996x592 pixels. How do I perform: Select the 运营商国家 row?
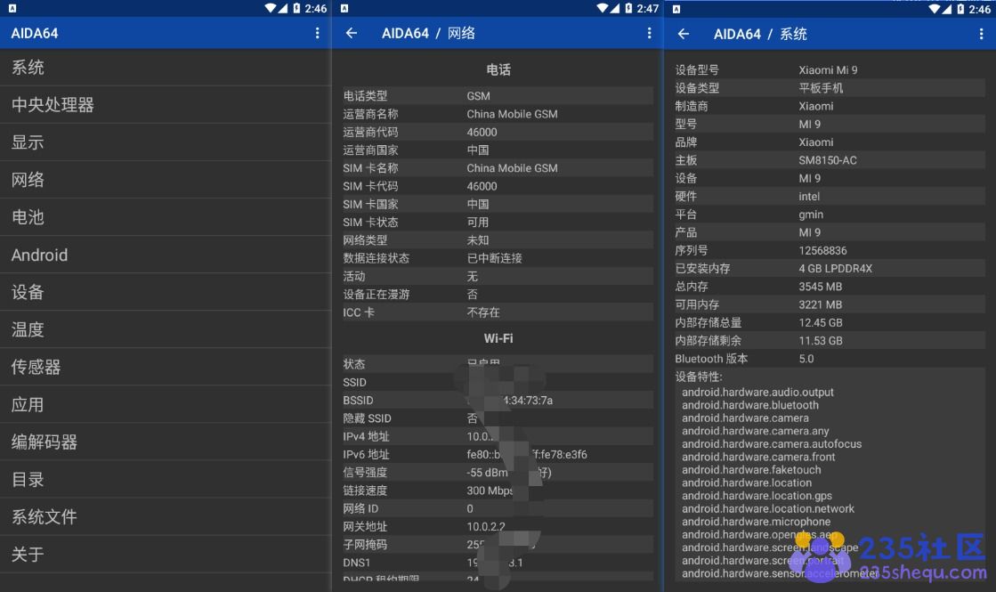pos(498,150)
